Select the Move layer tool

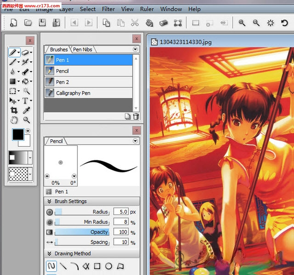click(x=12, y=101)
